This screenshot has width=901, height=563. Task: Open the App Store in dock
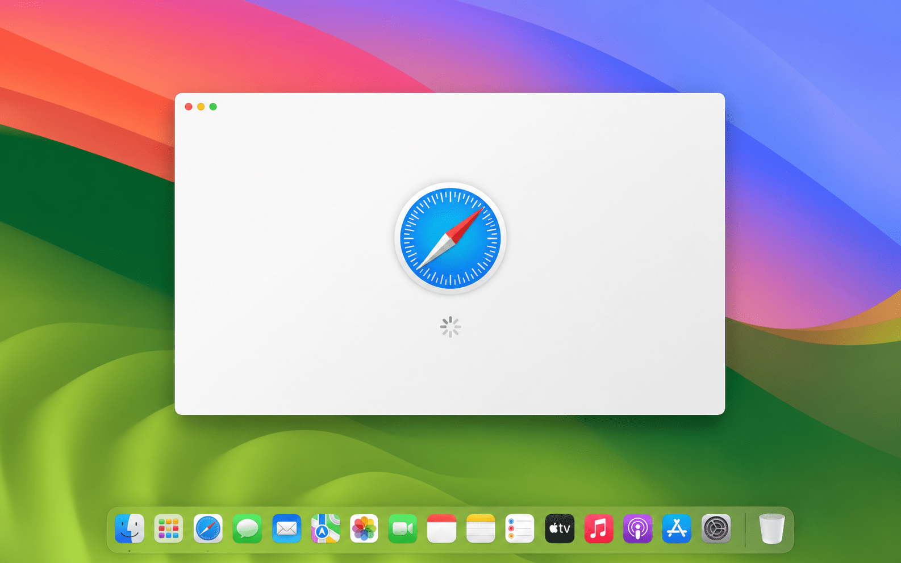(x=677, y=529)
